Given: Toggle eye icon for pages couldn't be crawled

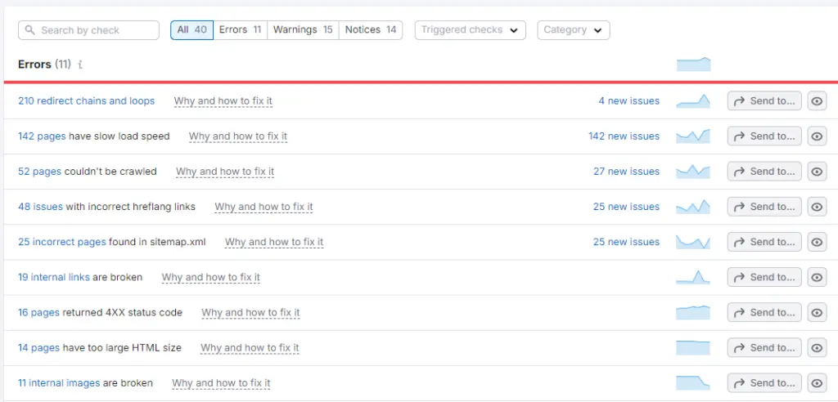Looking at the screenshot, I should pyautogui.click(x=817, y=172).
